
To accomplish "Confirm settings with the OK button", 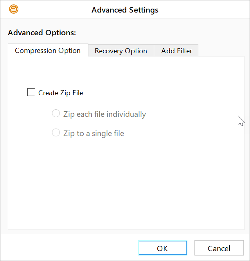I will click(x=163, y=248).
